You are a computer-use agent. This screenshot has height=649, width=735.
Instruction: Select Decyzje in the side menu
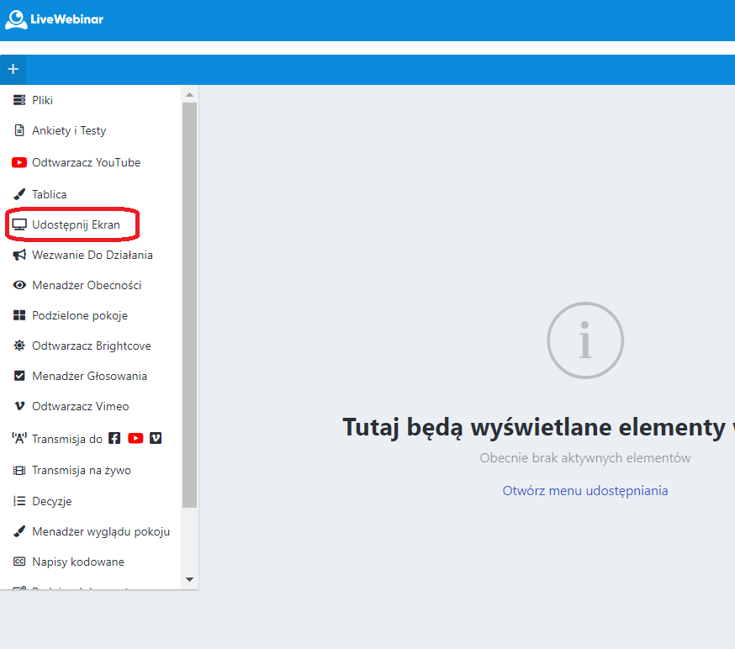coord(51,501)
